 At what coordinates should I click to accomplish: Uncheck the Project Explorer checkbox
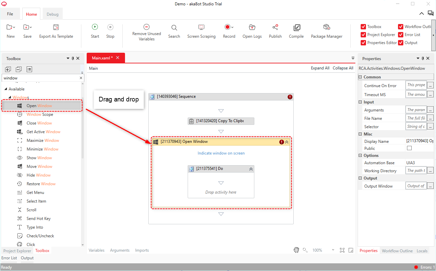pyautogui.click(x=363, y=35)
